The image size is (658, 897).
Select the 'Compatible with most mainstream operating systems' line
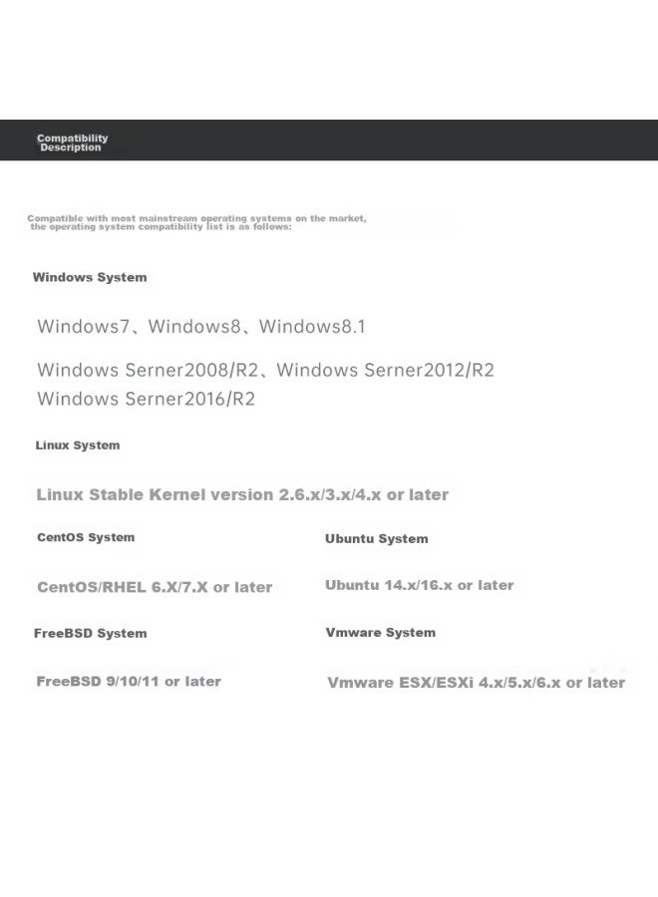(x=196, y=218)
